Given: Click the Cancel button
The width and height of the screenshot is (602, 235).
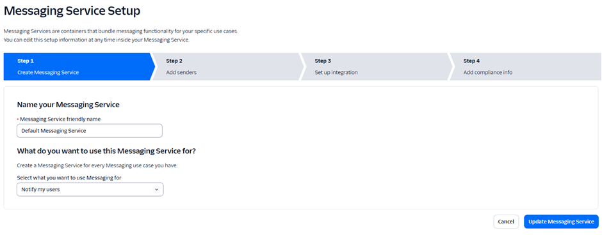Looking at the screenshot, I should click(506, 222).
